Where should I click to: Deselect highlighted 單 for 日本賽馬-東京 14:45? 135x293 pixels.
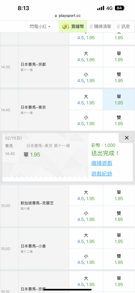coord(119,100)
